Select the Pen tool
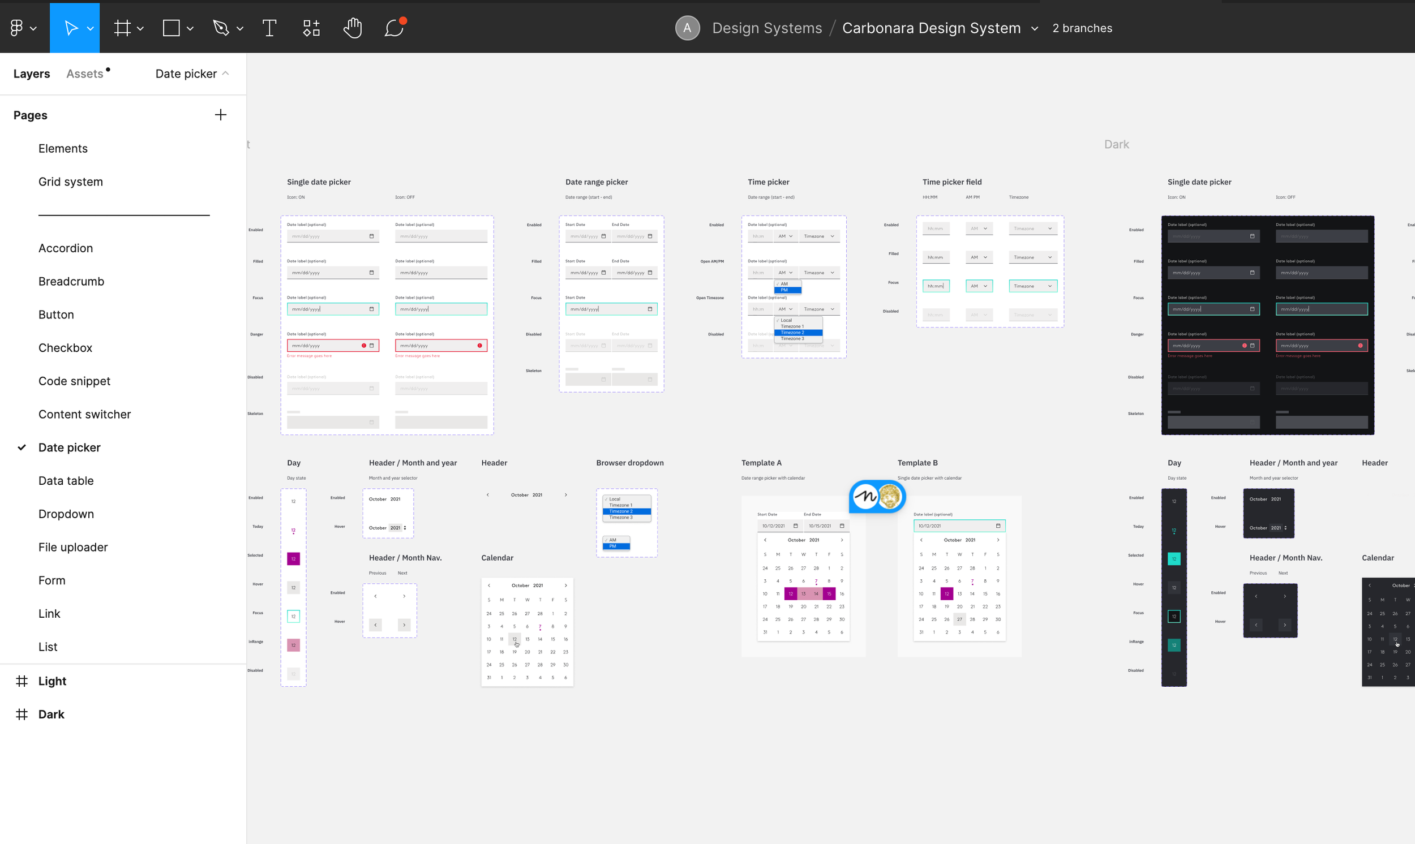The width and height of the screenshot is (1415, 844). 221,28
